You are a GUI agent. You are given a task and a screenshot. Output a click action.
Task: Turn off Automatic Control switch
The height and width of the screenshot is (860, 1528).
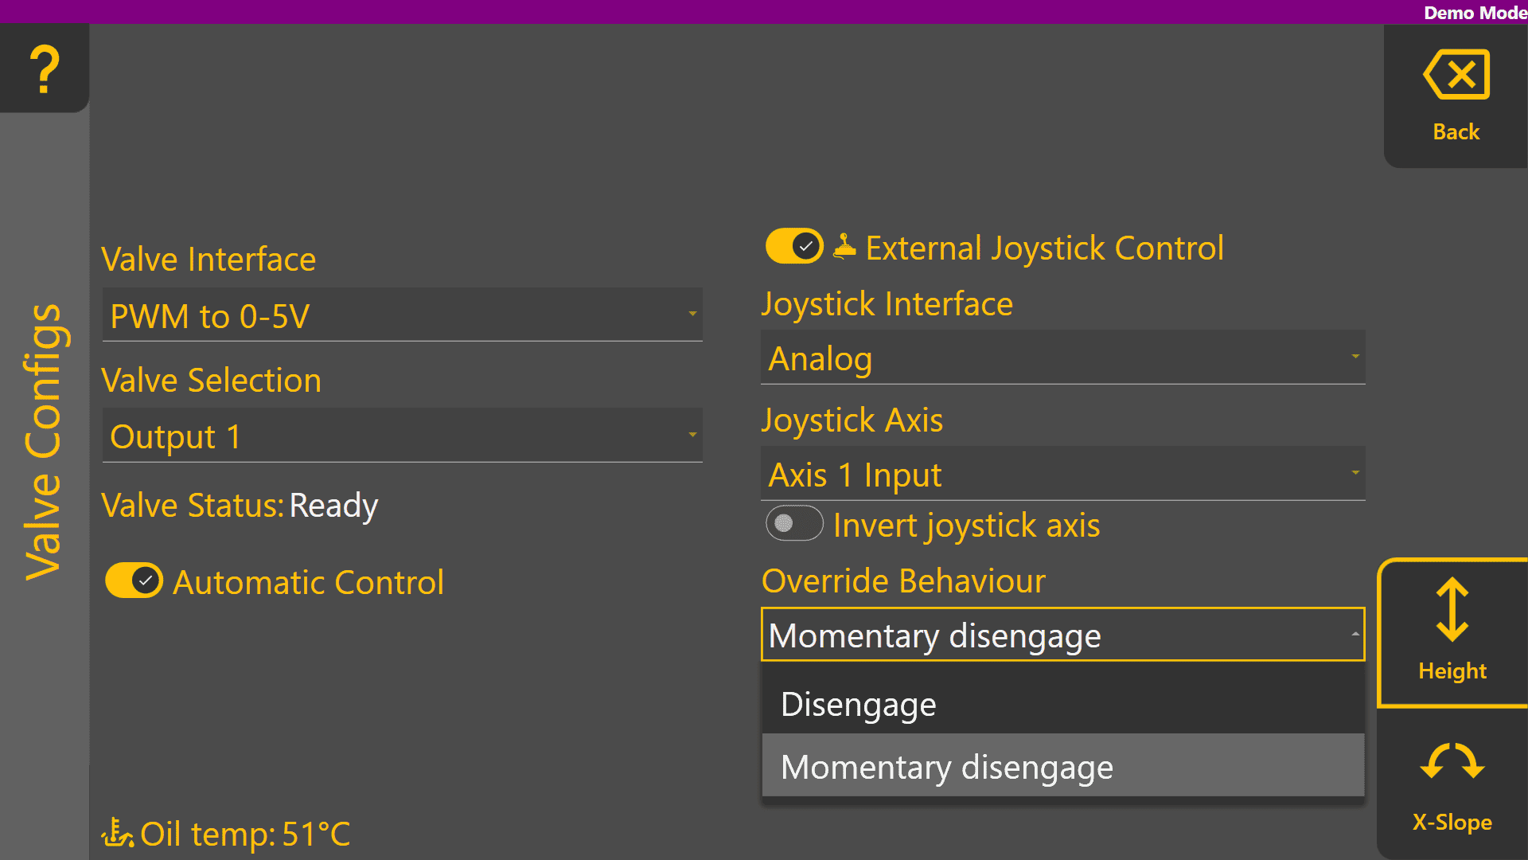pos(134,581)
